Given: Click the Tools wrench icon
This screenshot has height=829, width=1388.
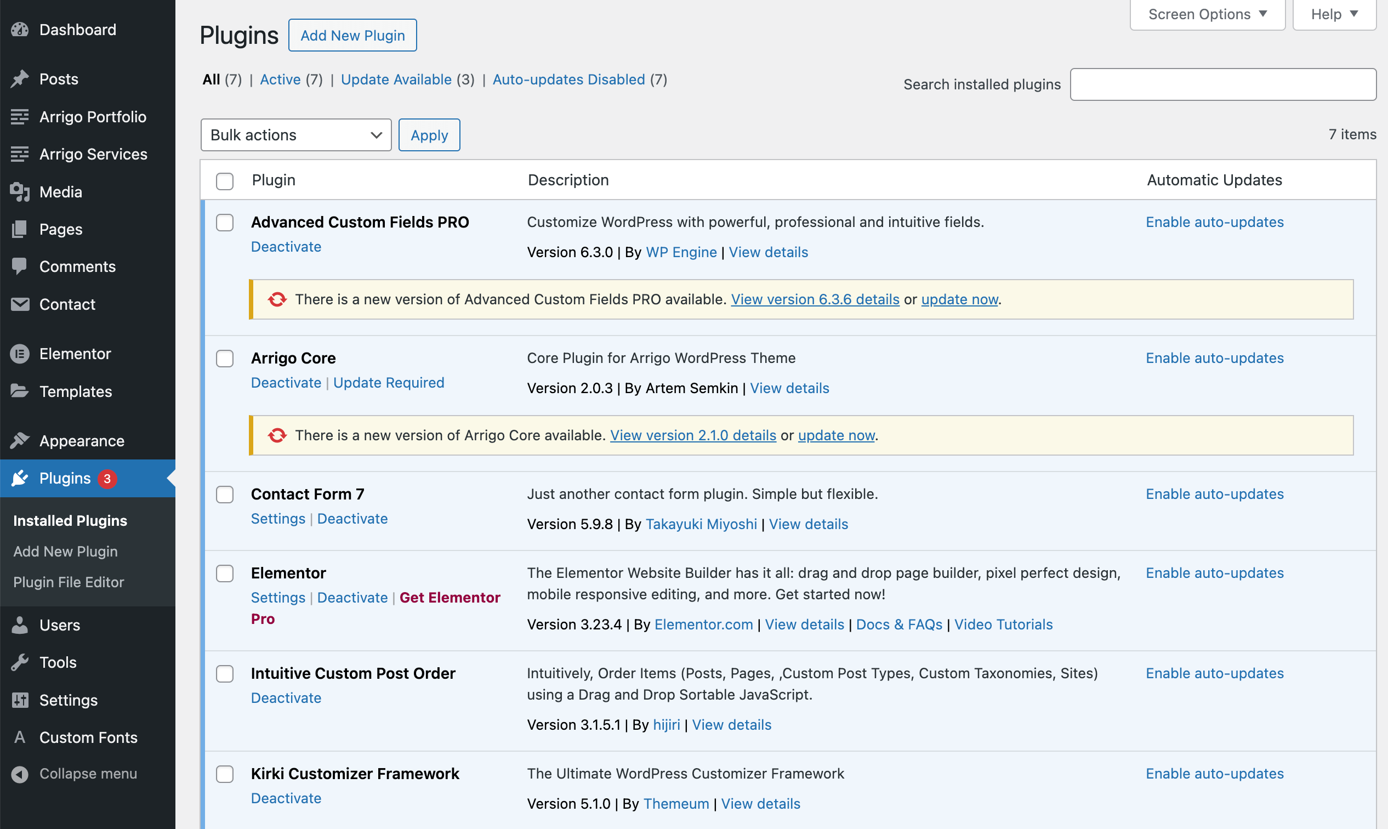Looking at the screenshot, I should coord(20,662).
